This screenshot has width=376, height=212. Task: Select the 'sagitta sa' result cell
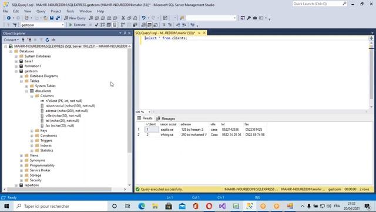coord(169,130)
